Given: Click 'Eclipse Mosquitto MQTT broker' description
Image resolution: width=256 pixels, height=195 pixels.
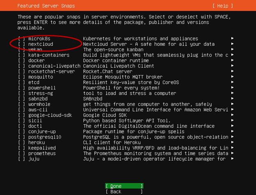Looking at the screenshot, I should 123,77.
